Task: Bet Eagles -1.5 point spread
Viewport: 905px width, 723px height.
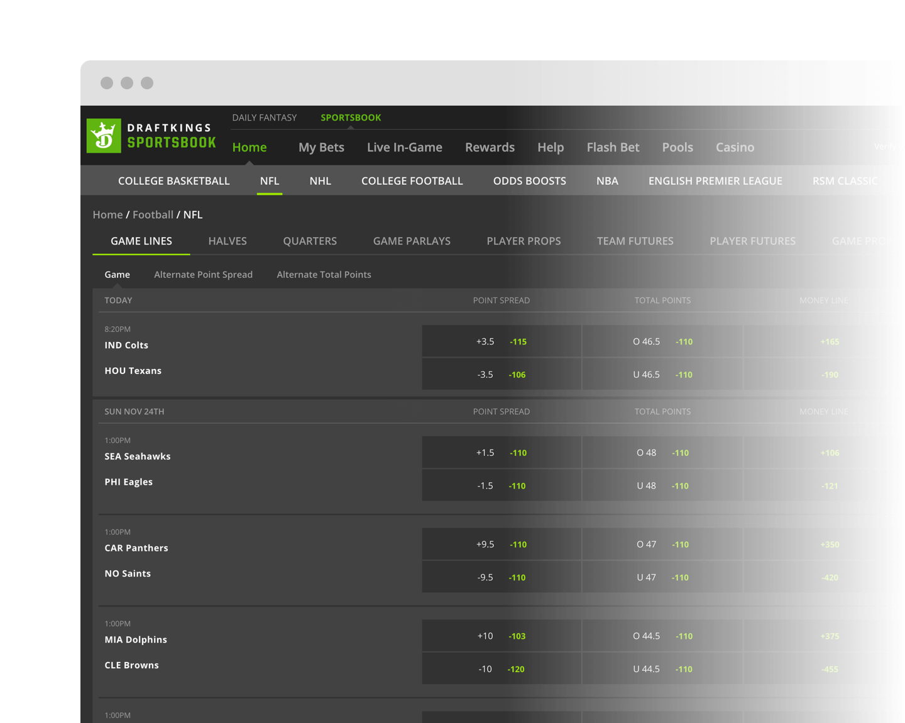Action: (x=502, y=485)
